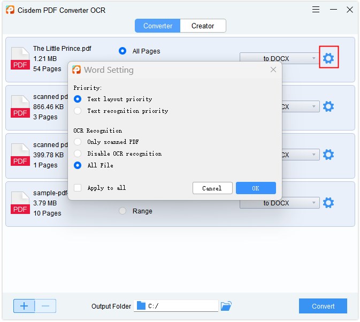Close the Word Setting dialog
The height and width of the screenshot is (322, 360).
point(273,70)
